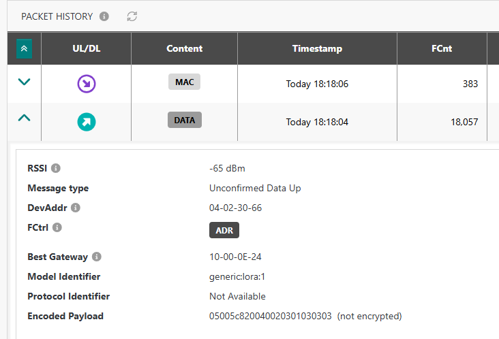Refresh the packet history list
Screen dimensions: 499x339
click(132, 16)
